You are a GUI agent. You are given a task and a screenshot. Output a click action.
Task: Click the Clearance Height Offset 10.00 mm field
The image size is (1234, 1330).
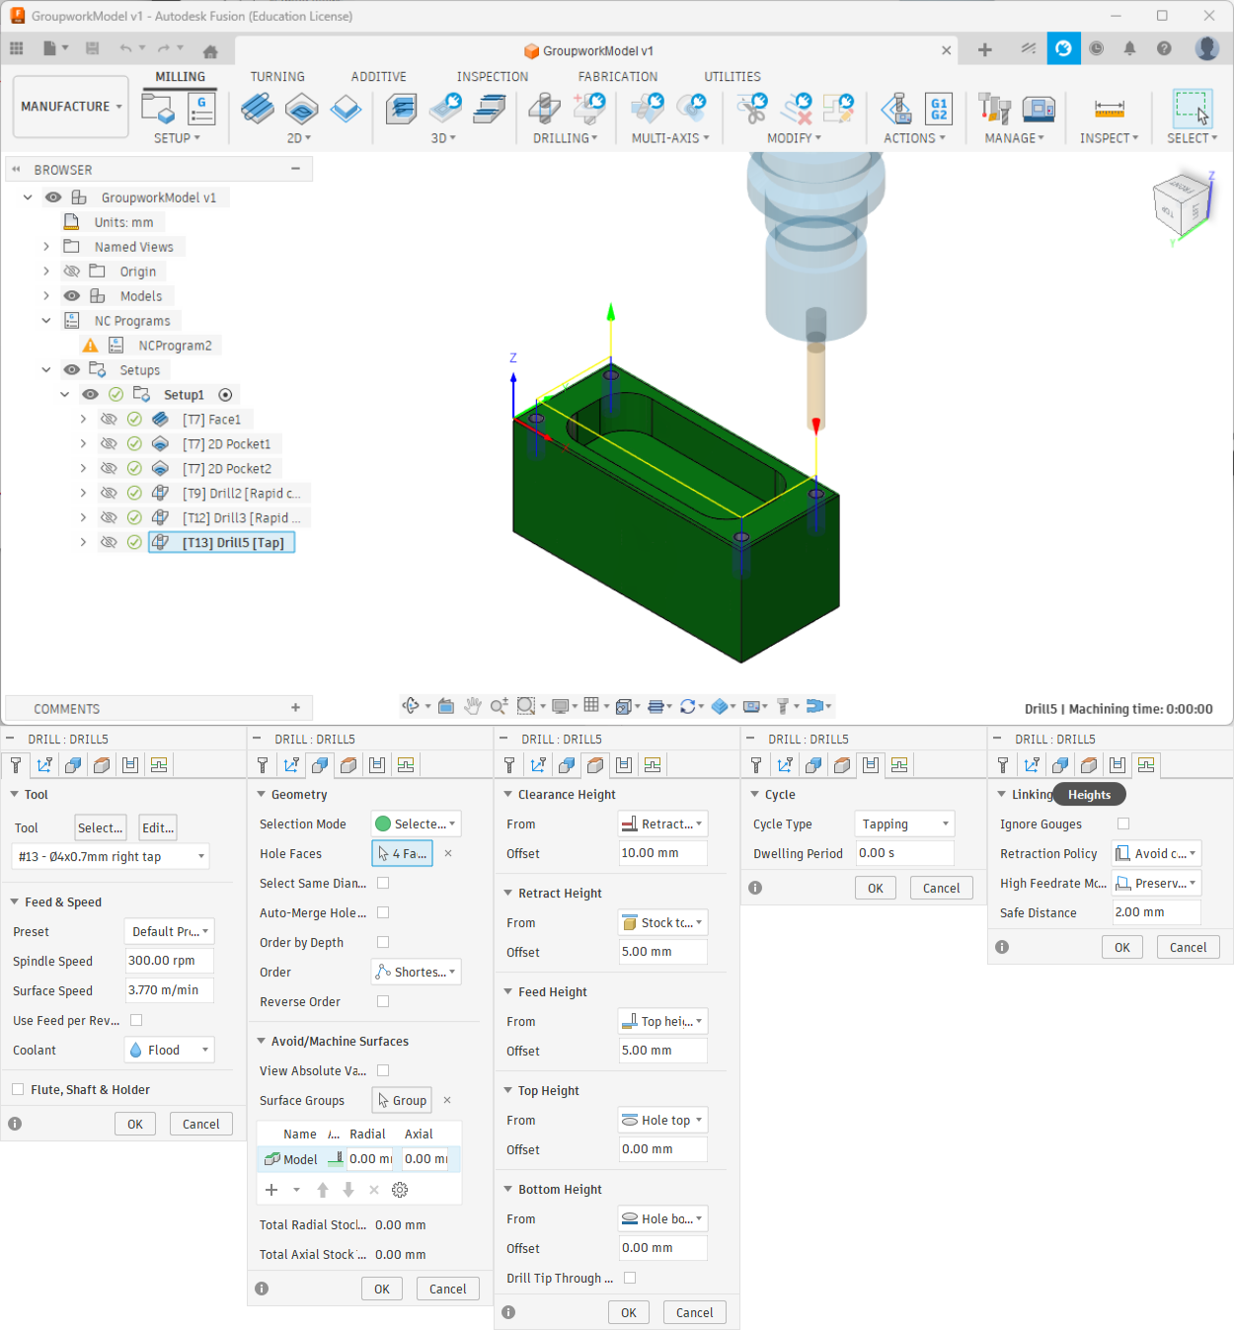pos(662,853)
